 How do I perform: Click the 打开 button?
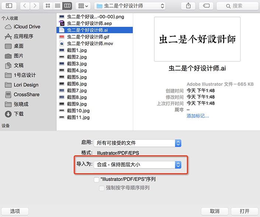[x=245, y=211]
